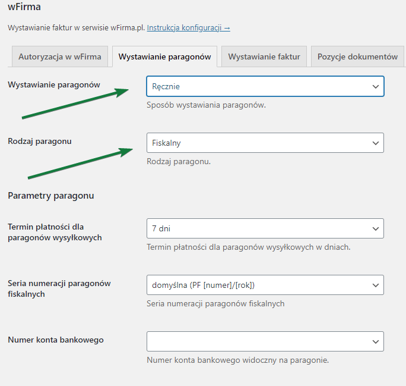Expand the Fiskalny receipt type dropdown
Image resolution: width=406 pixels, height=386 pixels.
[x=265, y=143]
